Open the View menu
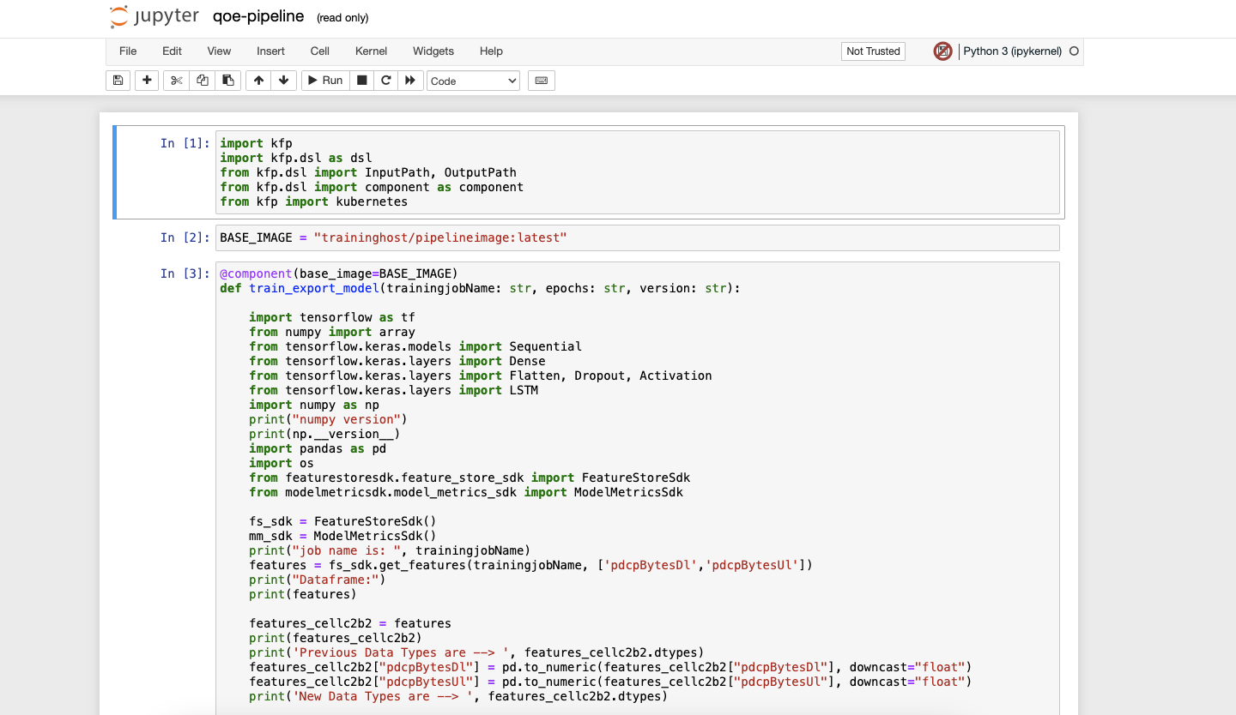 click(219, 51)
